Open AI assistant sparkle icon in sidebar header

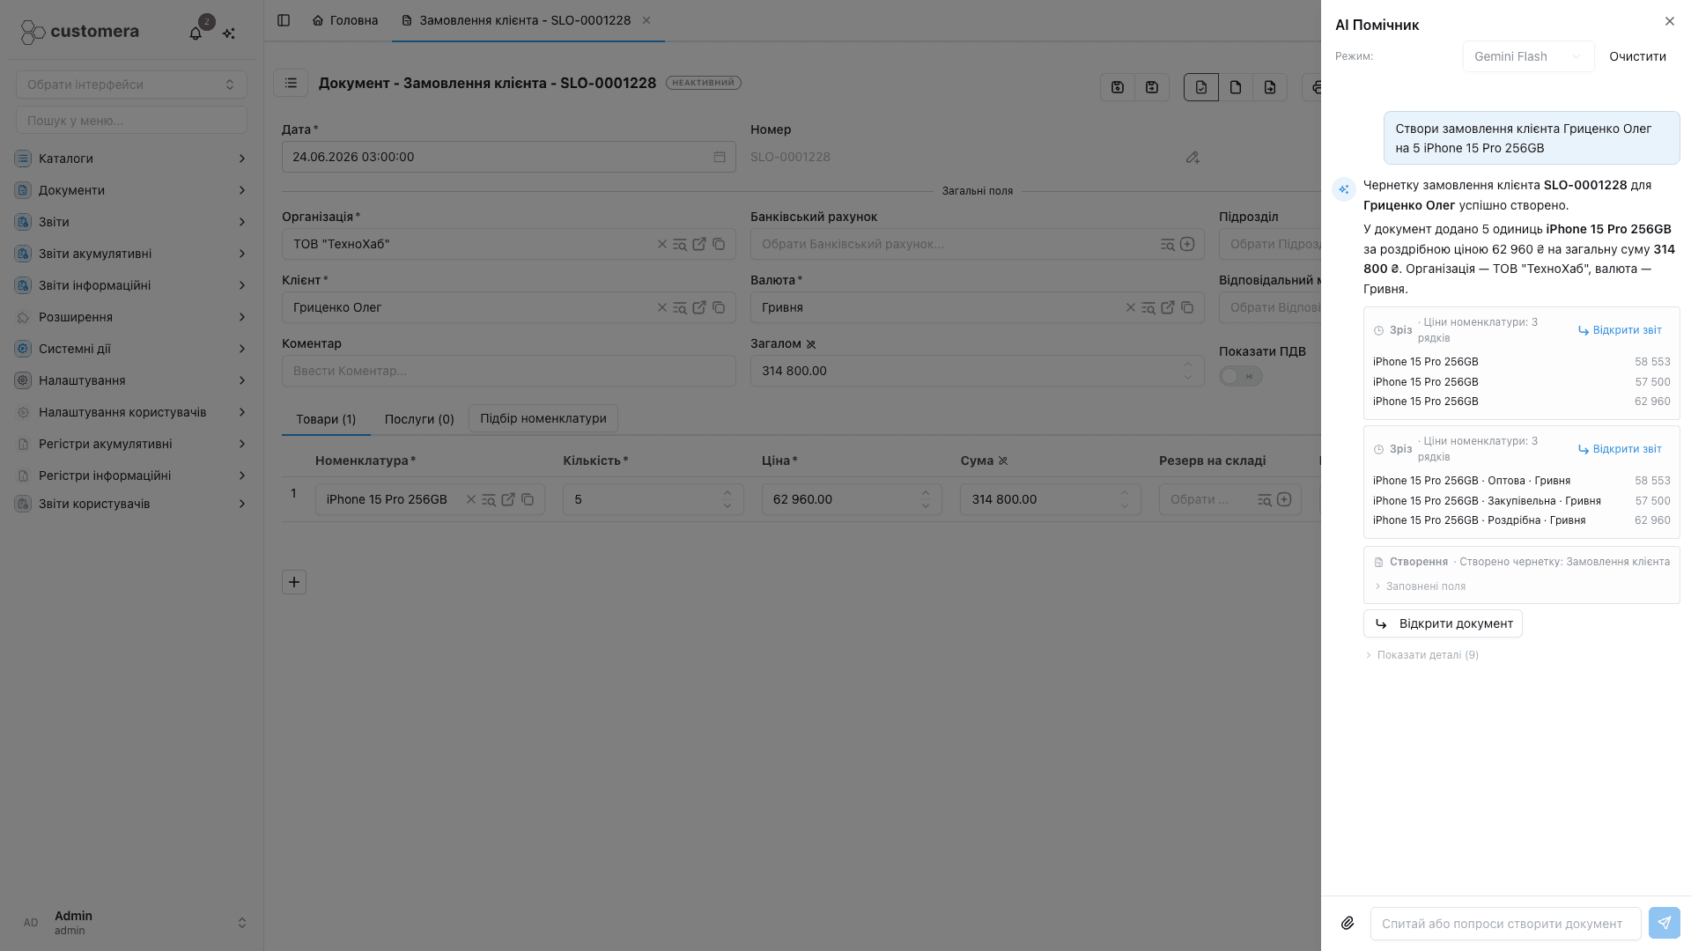coord(229,33)
